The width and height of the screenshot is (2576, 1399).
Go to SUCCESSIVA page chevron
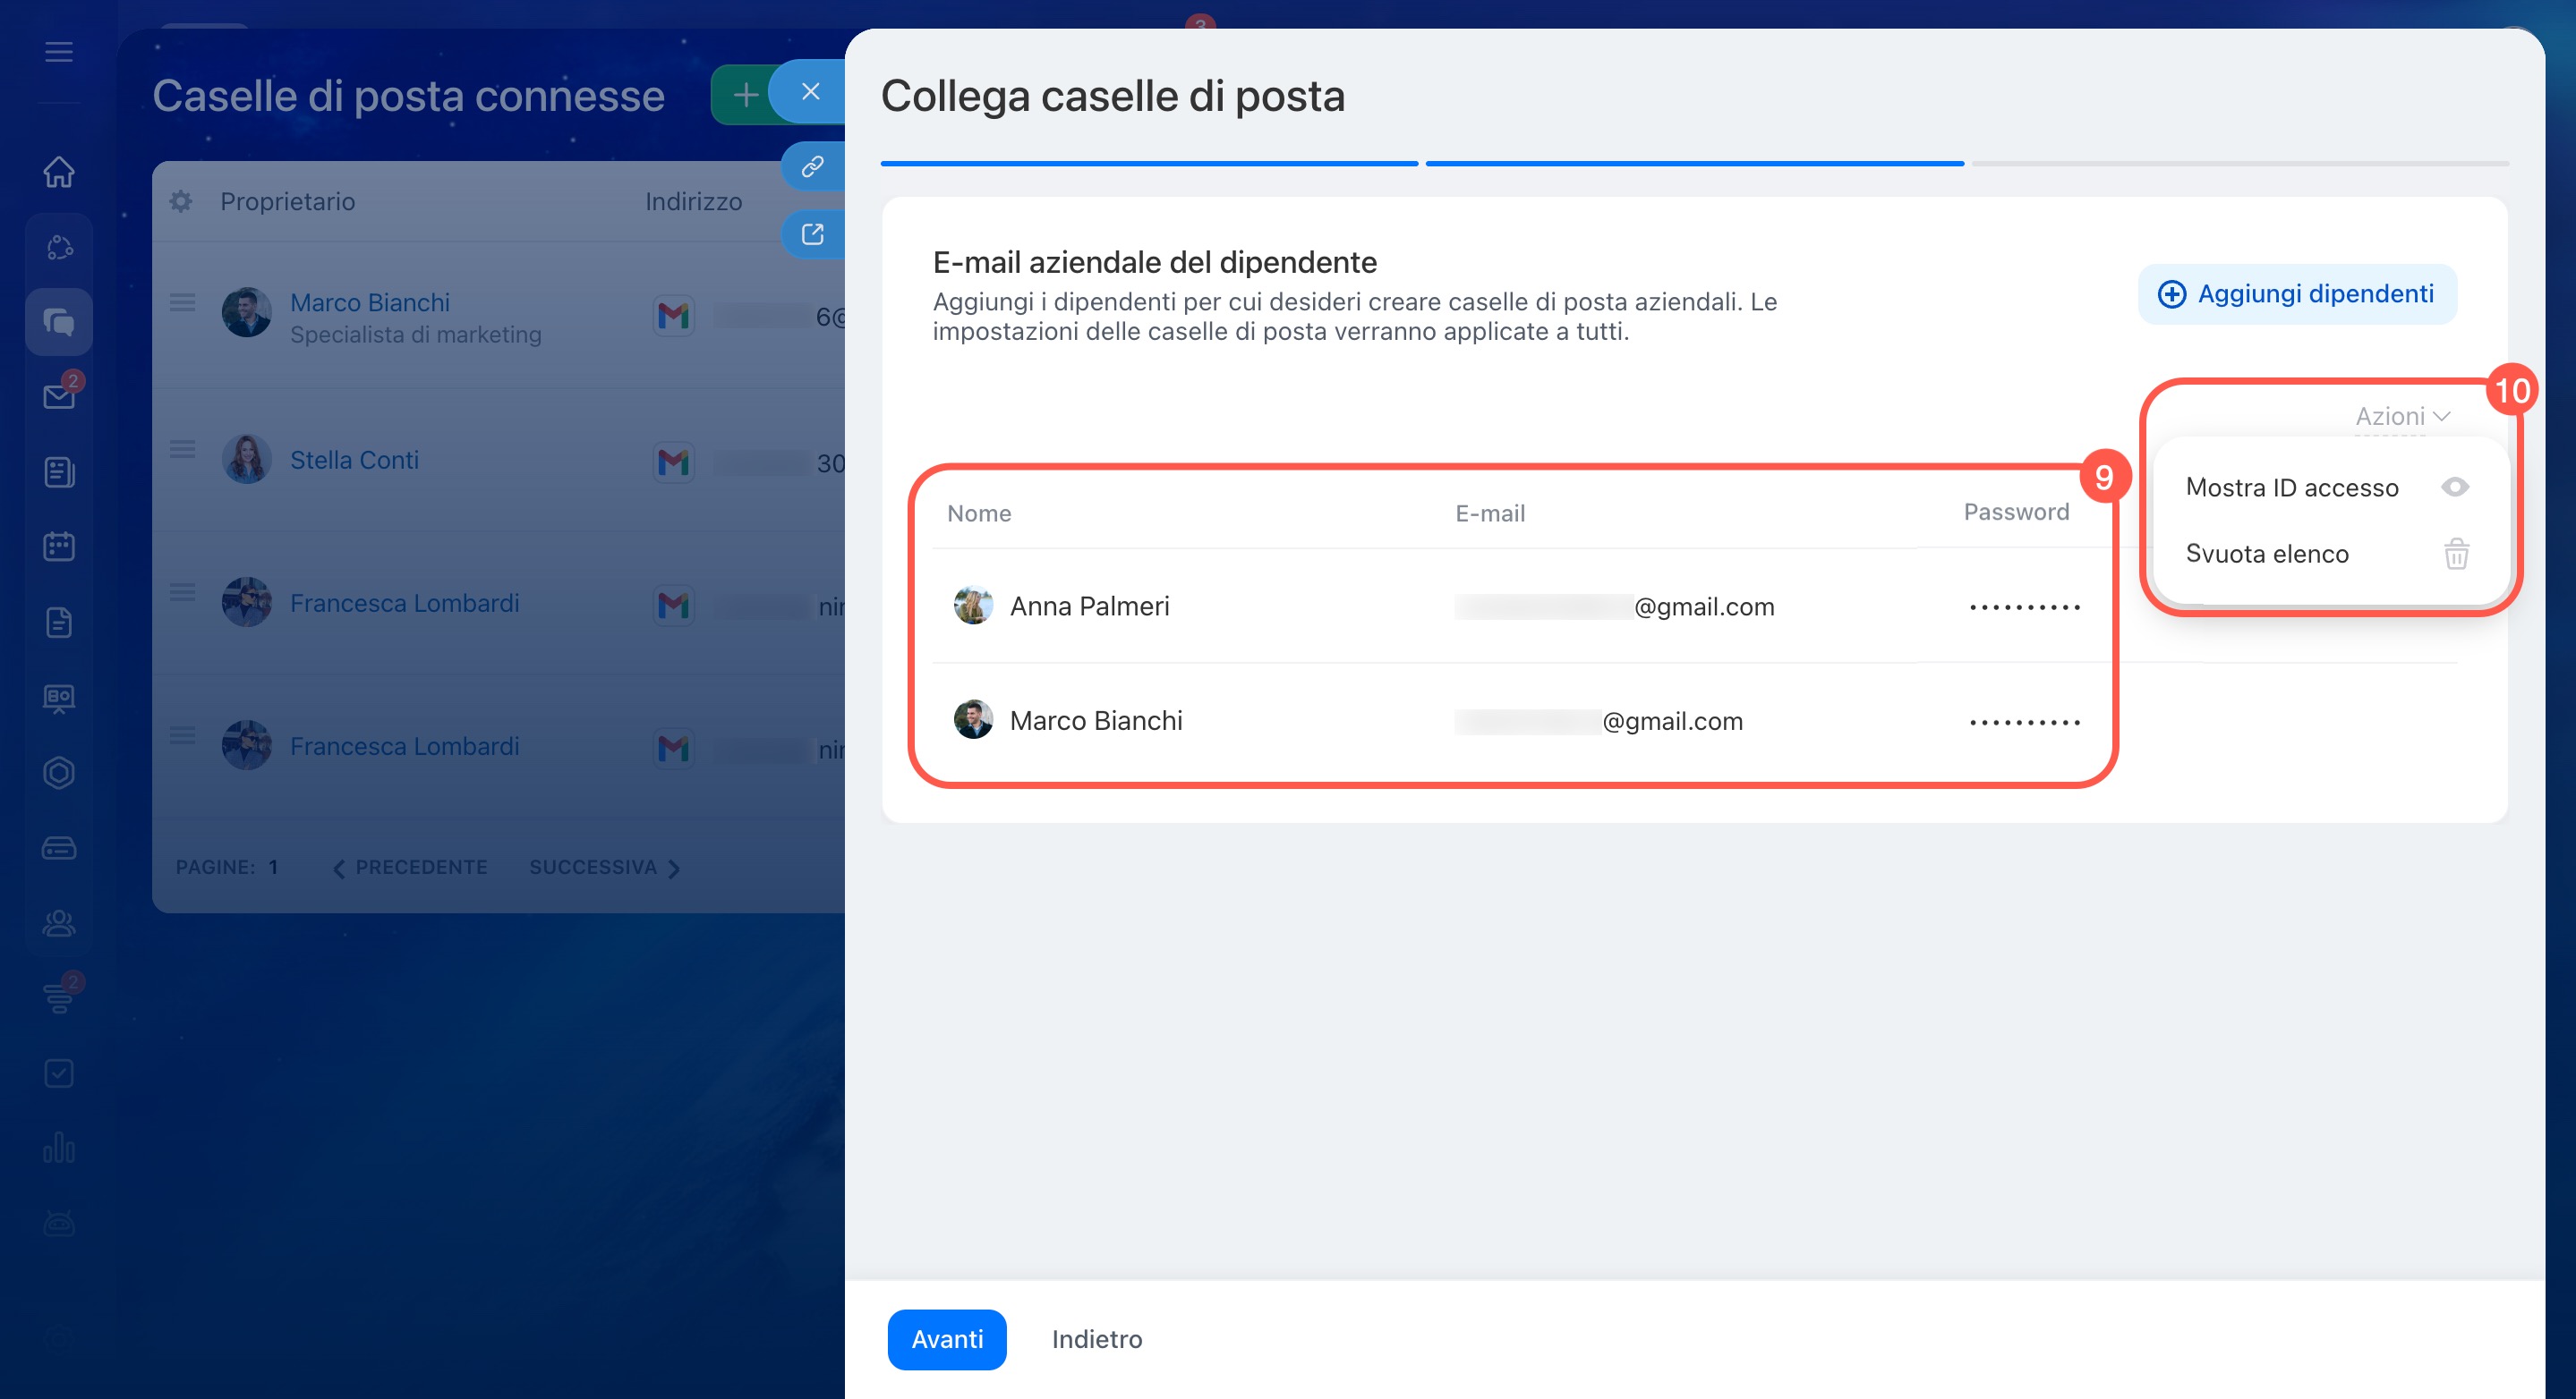click(x=674, y=869)
